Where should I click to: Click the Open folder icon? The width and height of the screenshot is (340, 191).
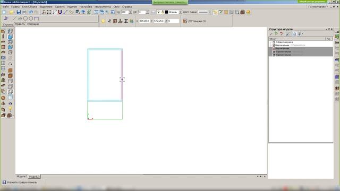(x=11, y=12)
